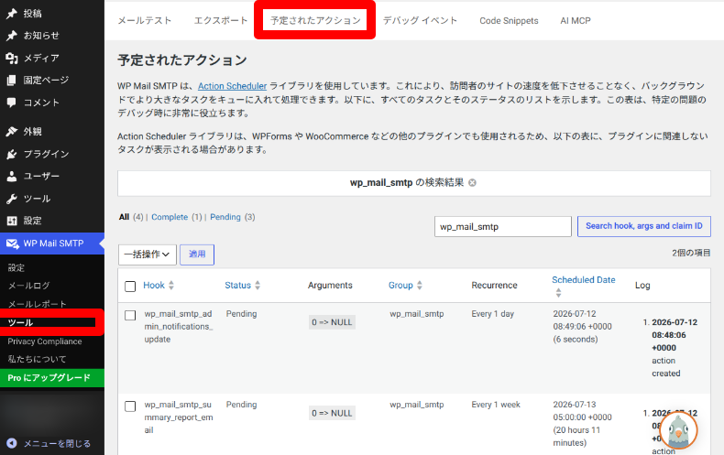Sort by Scheduled Date using its arrow icon
The width and height of the screenshot is (724, 455).
[x=558, y=293]
